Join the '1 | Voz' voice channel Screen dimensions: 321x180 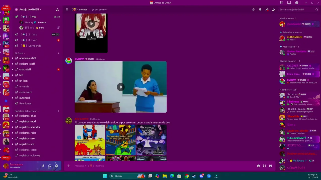tap(37, 17)
